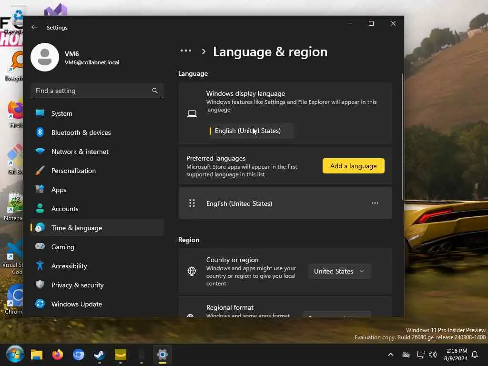Click the globe icon beside Country or region
The width and height of the screenshot is (488, 366).
coord(192,271)
